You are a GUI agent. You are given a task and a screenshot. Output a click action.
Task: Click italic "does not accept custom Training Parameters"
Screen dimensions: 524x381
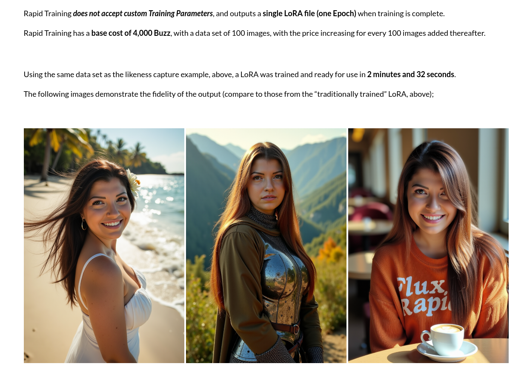click(x=143, y=14)
